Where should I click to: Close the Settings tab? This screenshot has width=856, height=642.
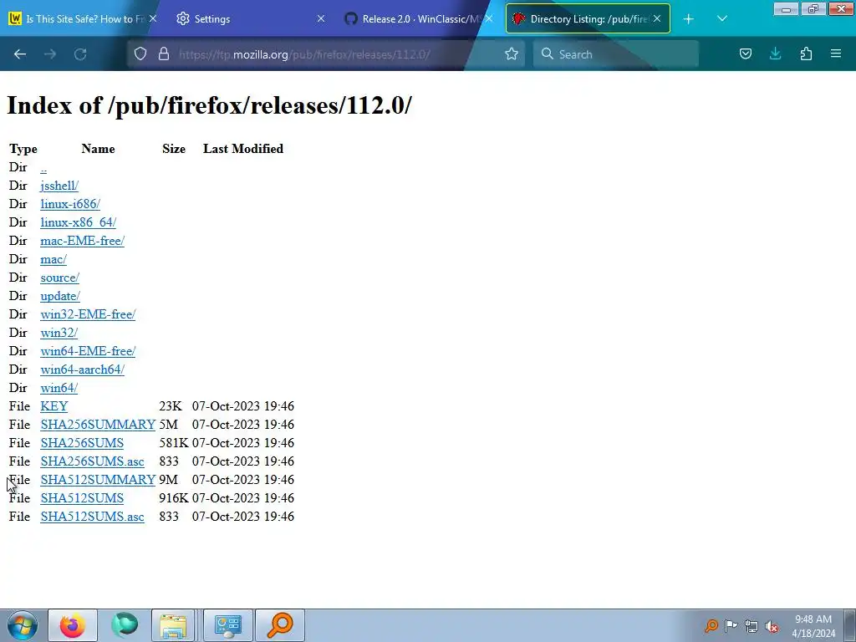(321, 19)
